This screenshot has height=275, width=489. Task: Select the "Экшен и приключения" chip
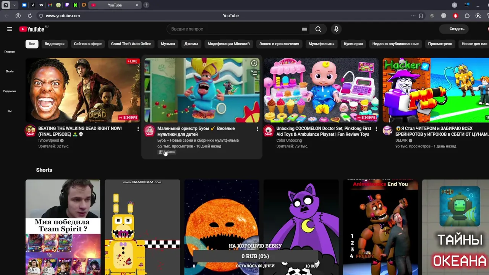tap(279, 44)
